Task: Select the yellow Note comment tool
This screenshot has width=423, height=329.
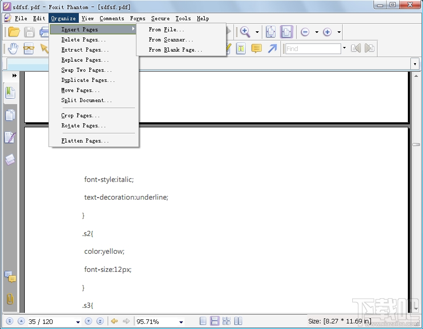Action: click(x=256, y=49)
